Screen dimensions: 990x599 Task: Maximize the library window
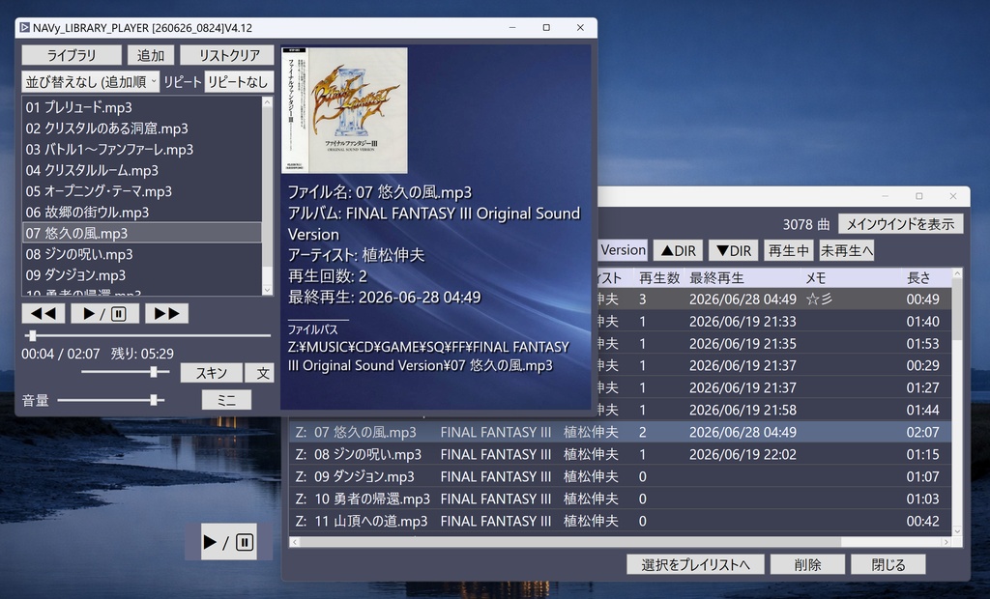pos(919,196)
